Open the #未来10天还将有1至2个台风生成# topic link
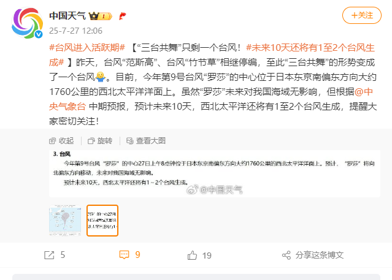Screen dimensions: 392x280 pyautogui.click(x=212, y=55)
